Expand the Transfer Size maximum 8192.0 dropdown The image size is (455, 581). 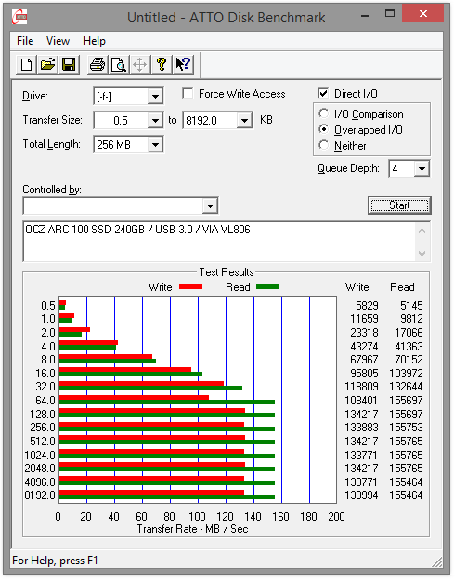click(x=244, y=121)
